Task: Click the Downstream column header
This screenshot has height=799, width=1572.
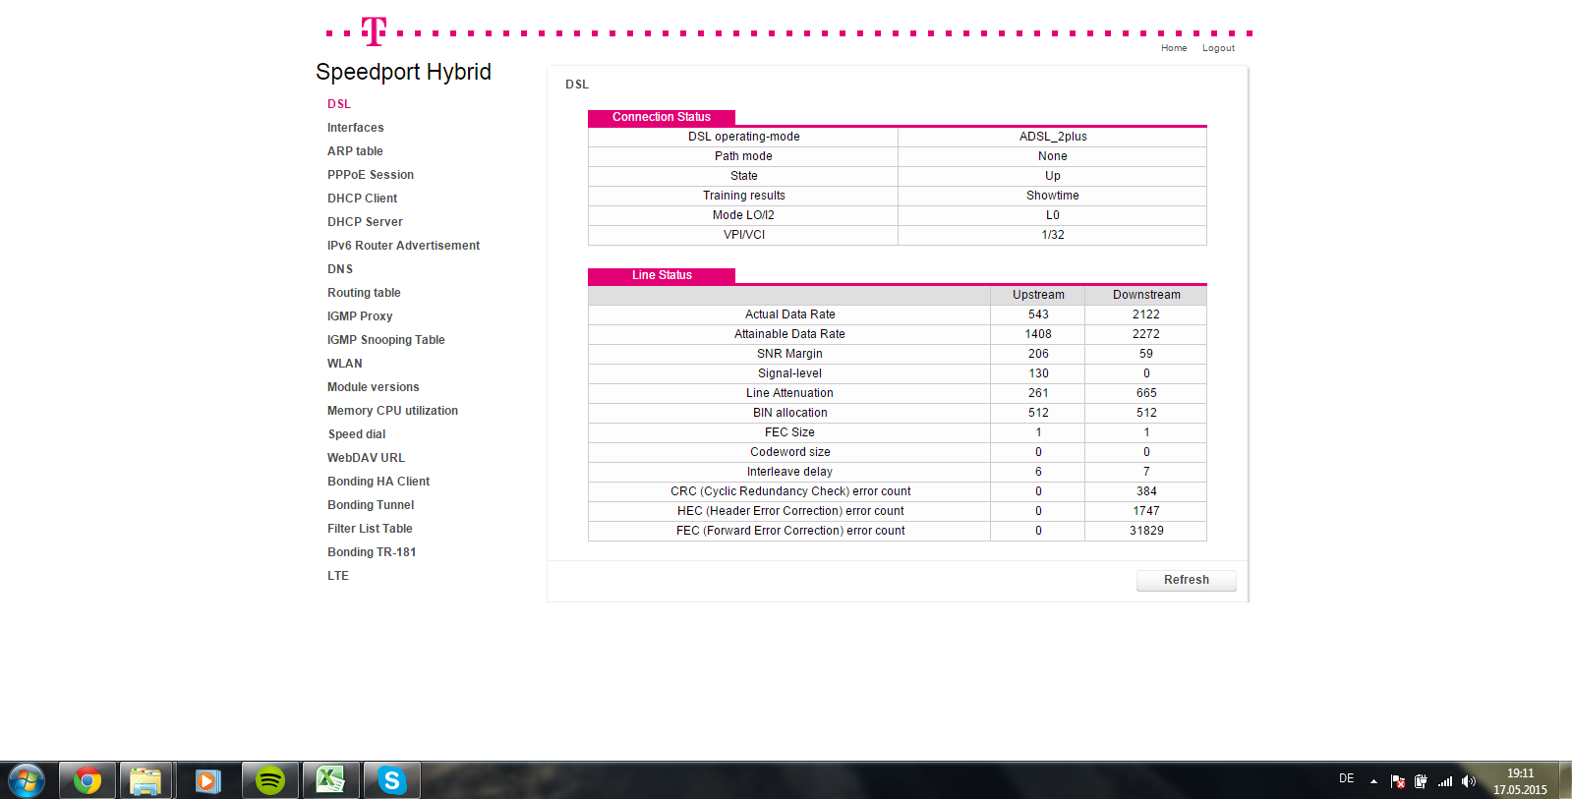Action: [1146, 295]
